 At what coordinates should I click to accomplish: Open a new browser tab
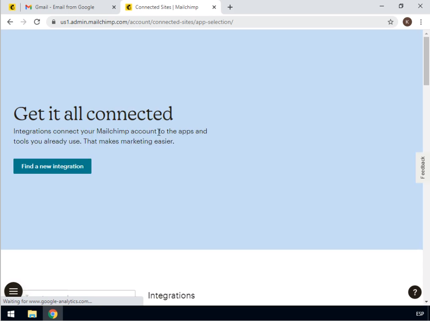pos(230,7)
